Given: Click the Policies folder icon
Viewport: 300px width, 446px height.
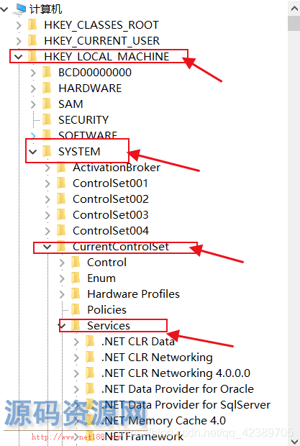Looking at the screenshot, I should tap(76, 309).
